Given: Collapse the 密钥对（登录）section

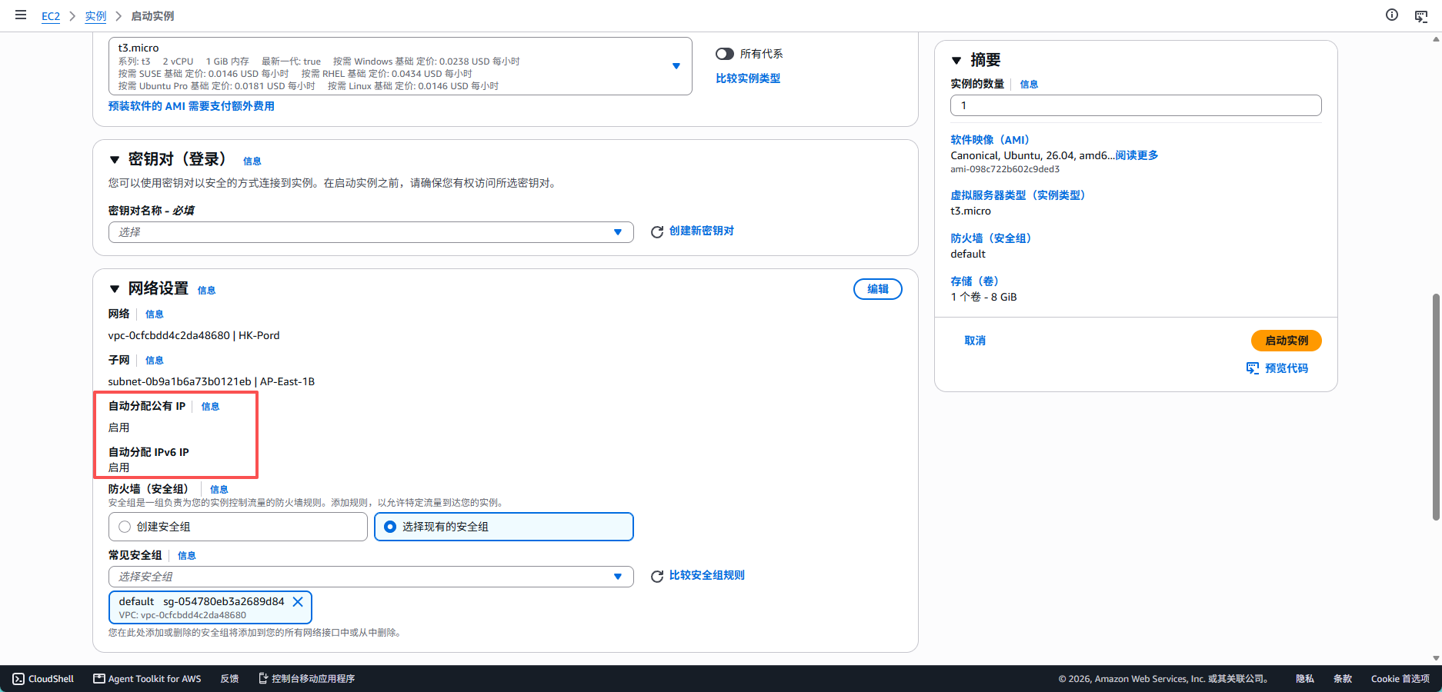Looking at the screenshot, I should pyautogui.click(x=115, y=160).
